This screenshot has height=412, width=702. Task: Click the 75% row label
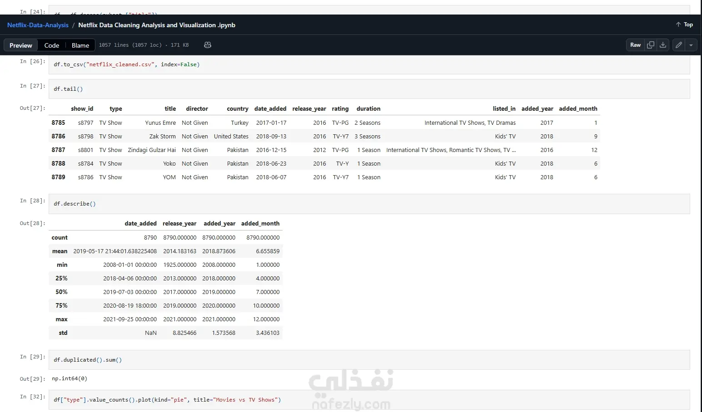(x=61, y=306)
